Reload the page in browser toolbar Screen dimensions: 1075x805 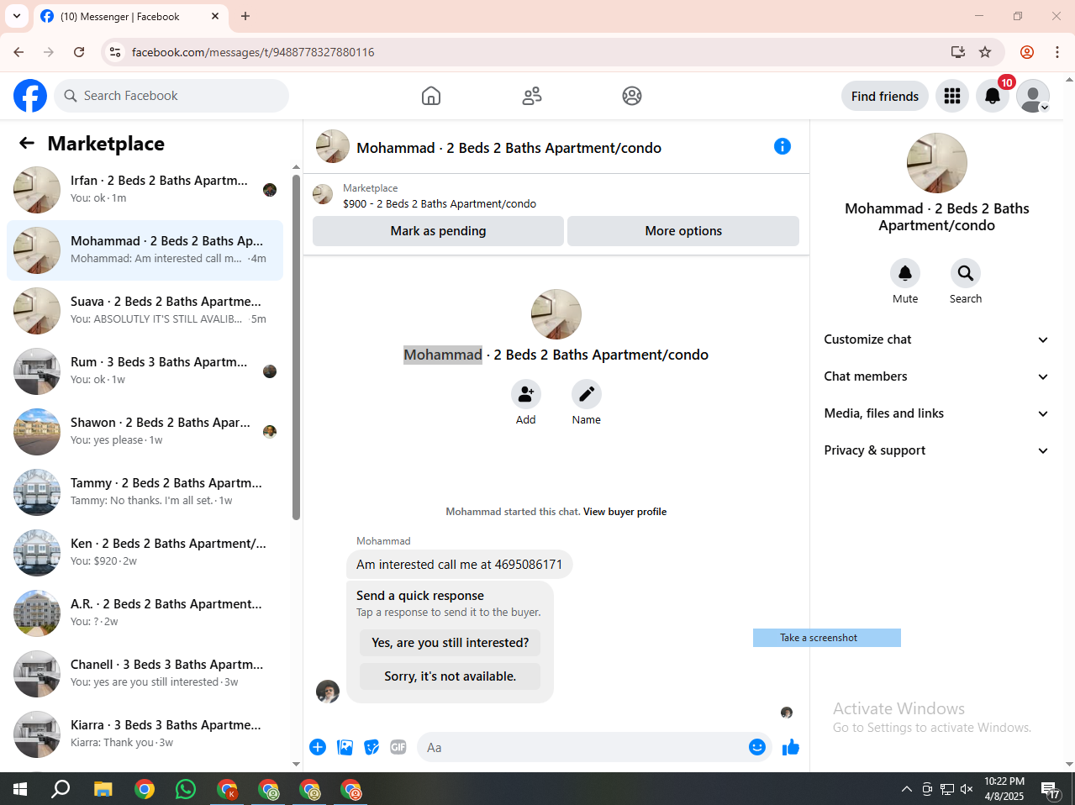coord(79,52)
